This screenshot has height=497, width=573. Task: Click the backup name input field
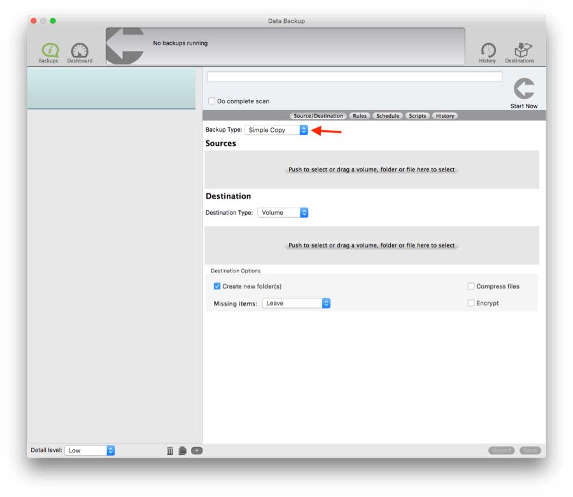[353, 76]
